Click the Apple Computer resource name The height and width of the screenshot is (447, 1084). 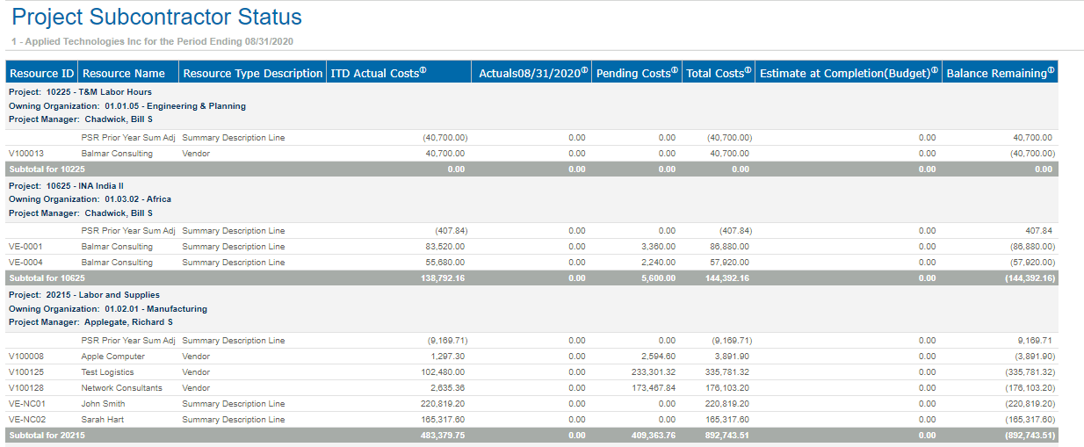coord(112,357)
